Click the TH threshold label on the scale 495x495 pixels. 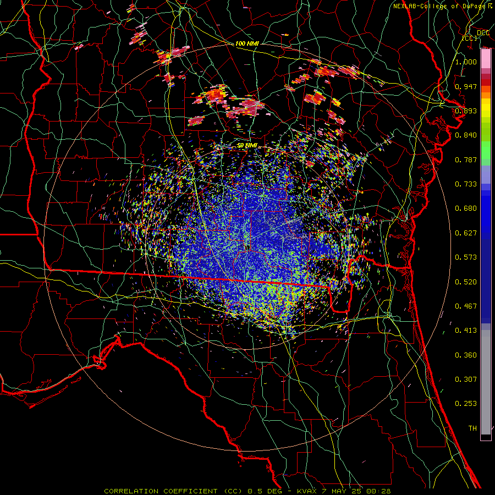pyautogui.click(x=472, y=428)
